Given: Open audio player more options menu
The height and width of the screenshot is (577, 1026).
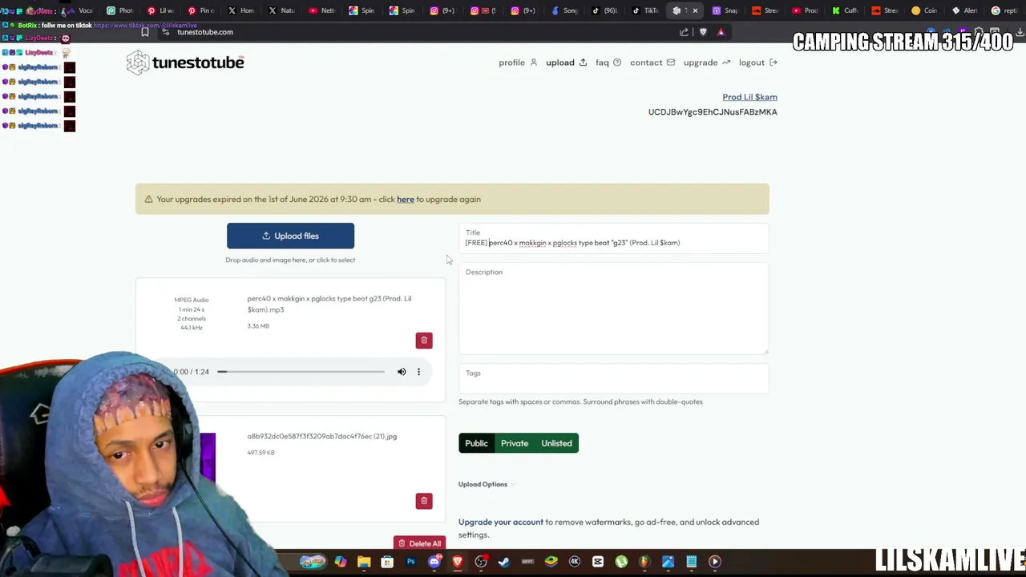Looking at the screenshot, I should click(x=418, y=372).
